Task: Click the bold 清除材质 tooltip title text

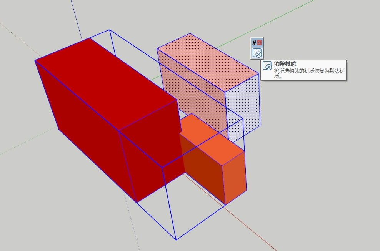Action: (x=285, y=64)
